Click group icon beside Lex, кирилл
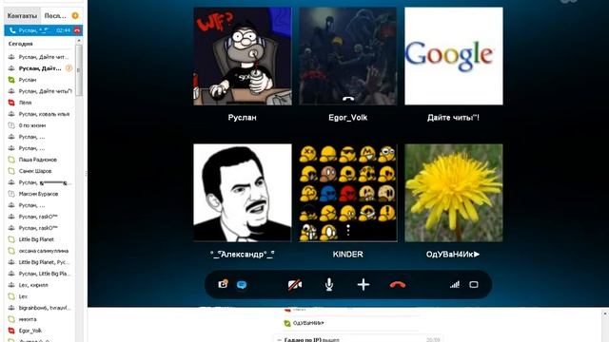The height and width of the screenshot is (342, 609). [11, 285]
